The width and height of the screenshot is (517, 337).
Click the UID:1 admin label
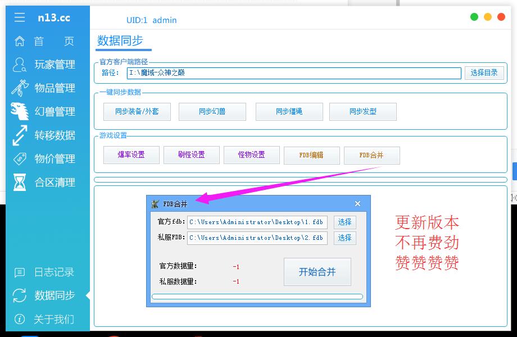click(x=152, y=20)
